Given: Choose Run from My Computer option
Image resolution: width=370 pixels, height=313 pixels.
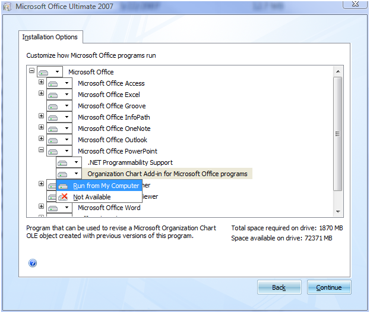Looking at the screenshot, I should (99, 186).
